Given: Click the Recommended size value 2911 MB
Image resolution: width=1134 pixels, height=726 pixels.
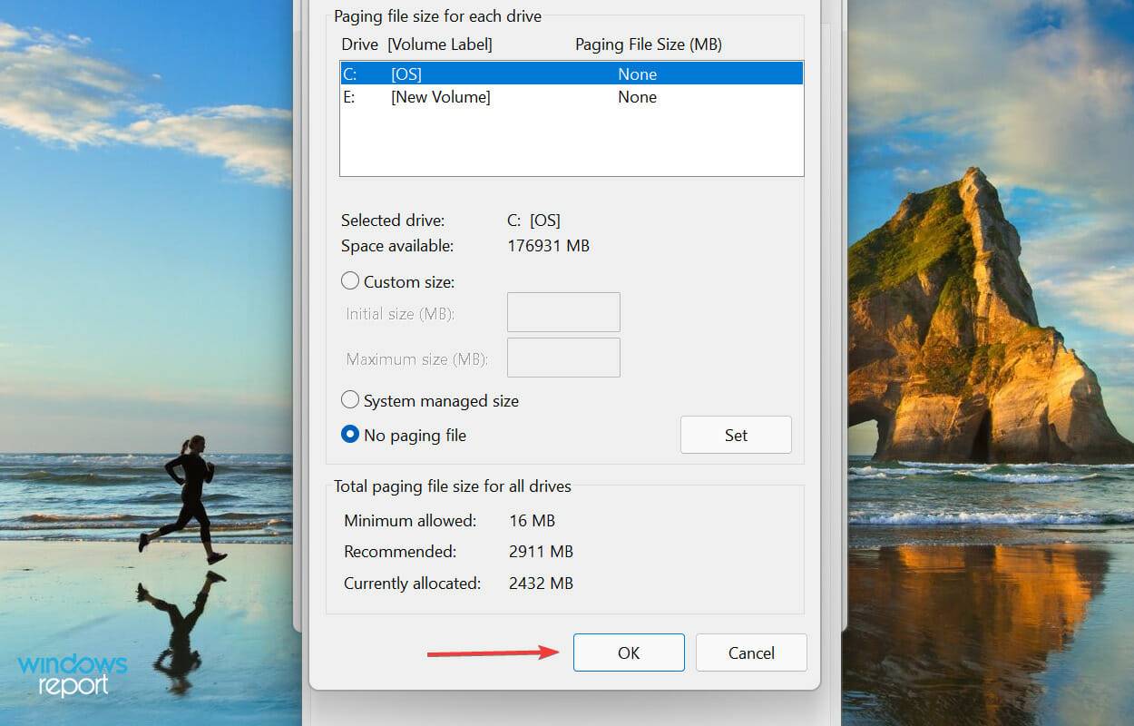Looking at the screenshot, I should coord(541,551).
